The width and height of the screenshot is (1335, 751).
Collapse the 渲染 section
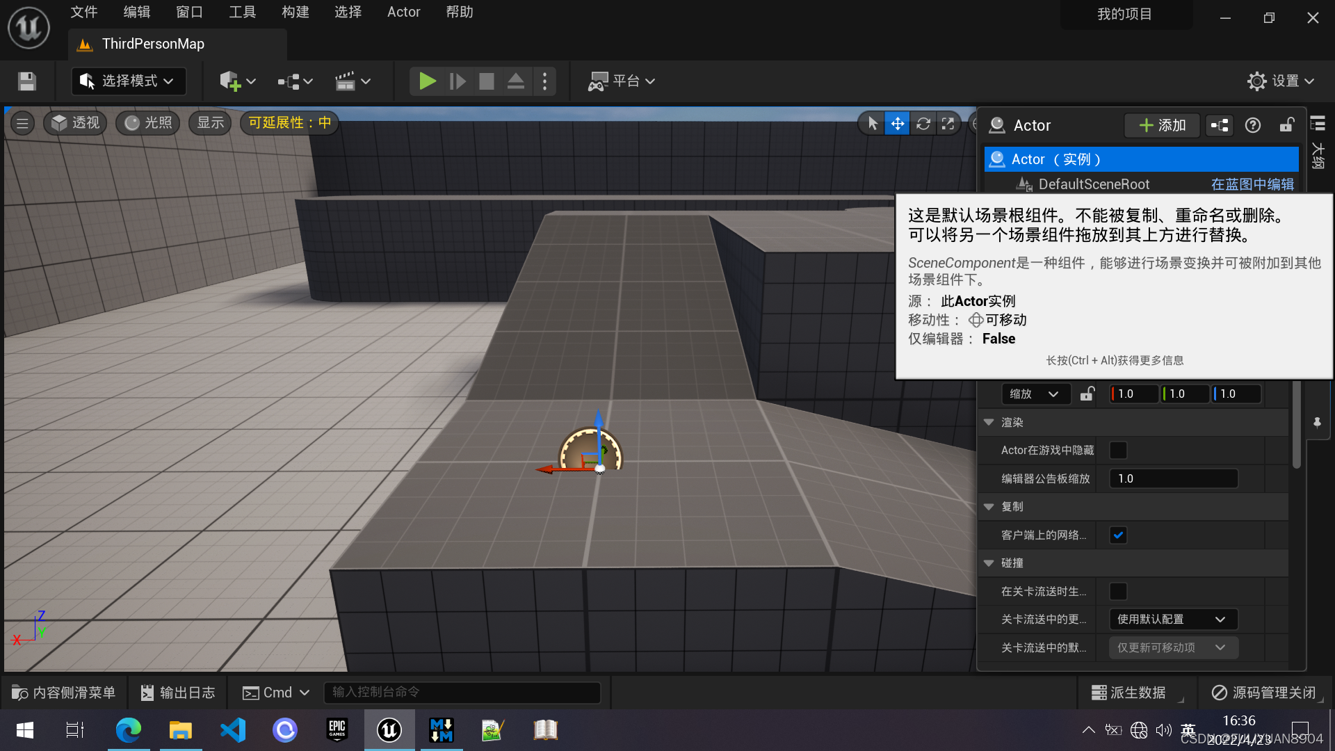(x=989, y=423)
